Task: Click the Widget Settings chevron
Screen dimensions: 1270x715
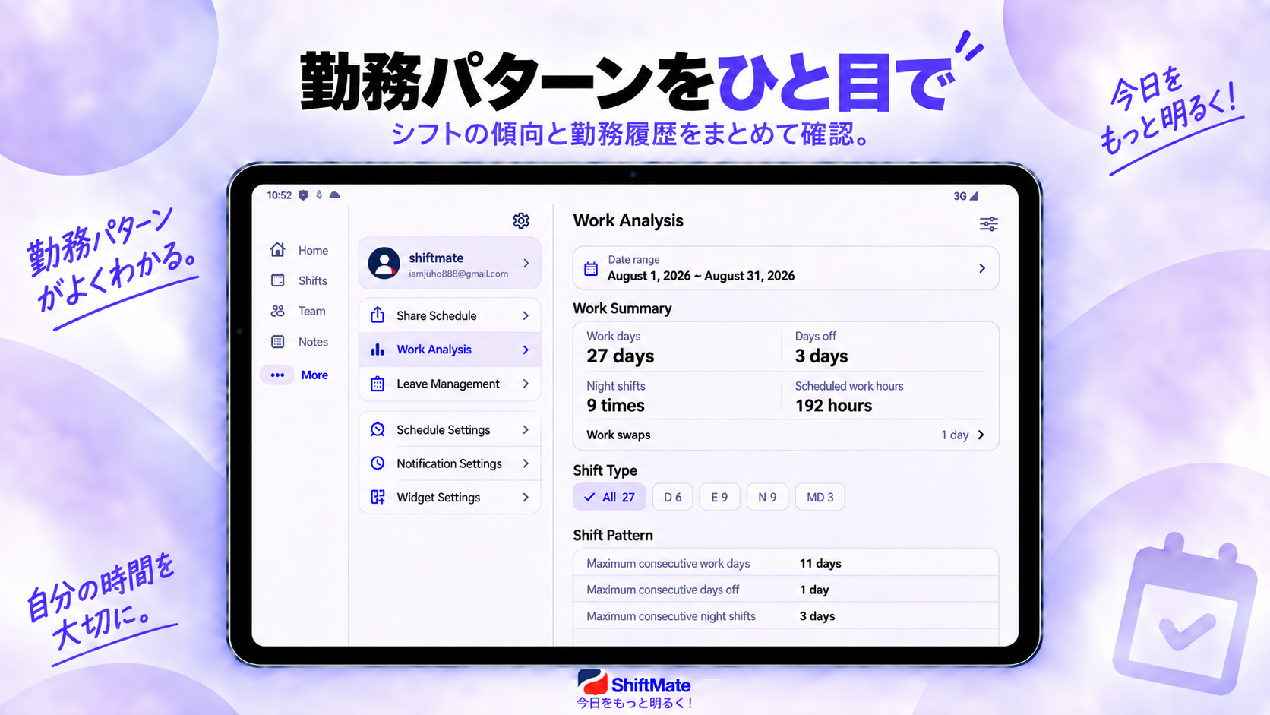Action: pos(526,497)
